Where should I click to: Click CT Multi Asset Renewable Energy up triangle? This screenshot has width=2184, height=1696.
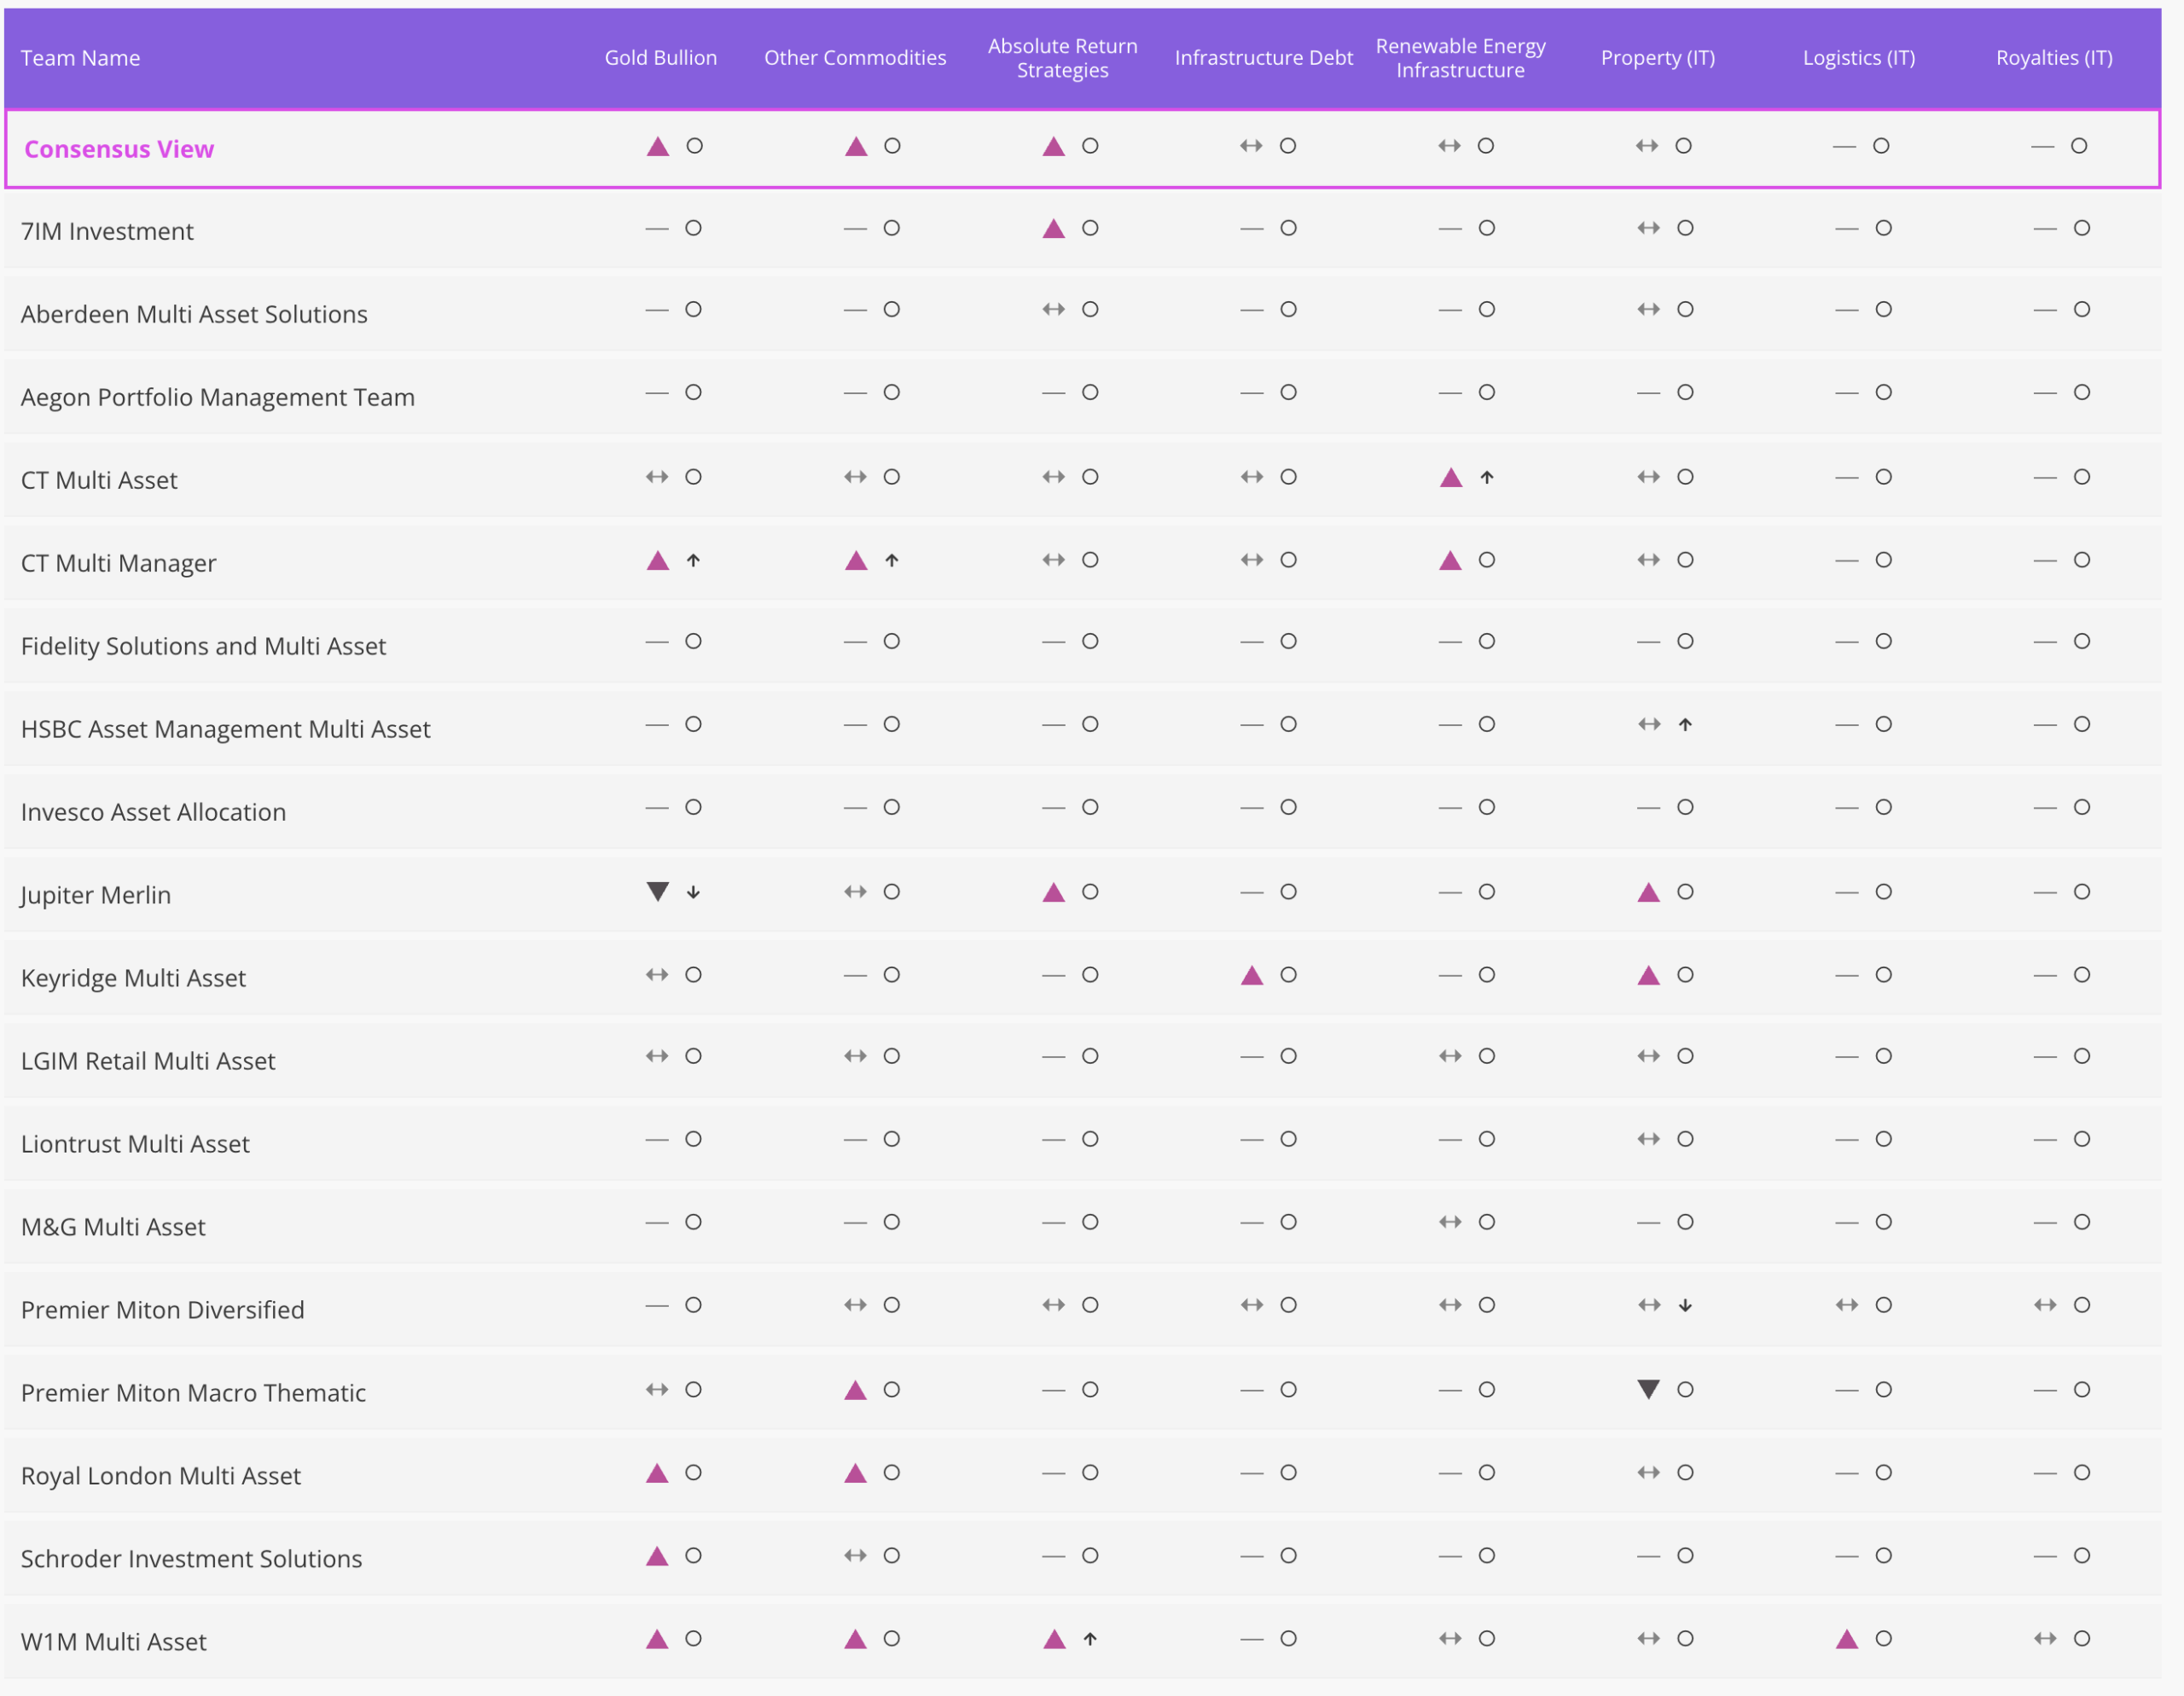pos(1451,477)
